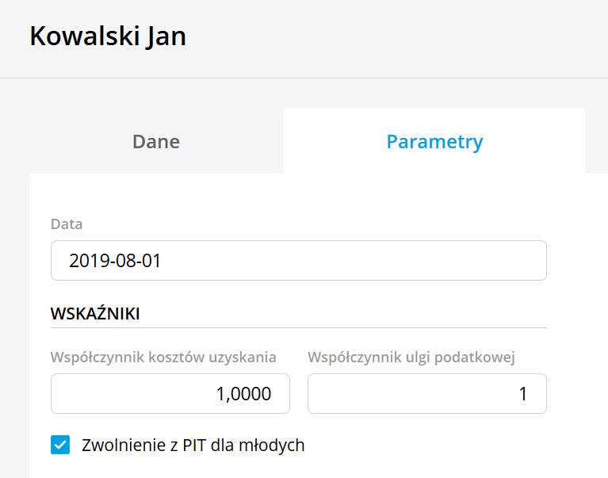Viewport: 608px width, 478px height.
Task: Switch to the Dane tab
Action: pyautogui.click(x=155, y=142)
